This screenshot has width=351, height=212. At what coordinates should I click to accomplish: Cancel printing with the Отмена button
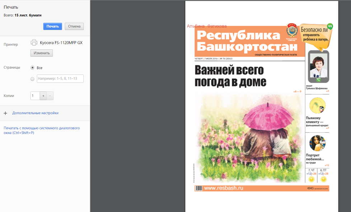[x=74, y=26]
